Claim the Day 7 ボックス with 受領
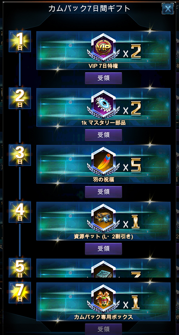Image resolution: width=179 pixels, height=335 pixels. (x=103, y=329)
